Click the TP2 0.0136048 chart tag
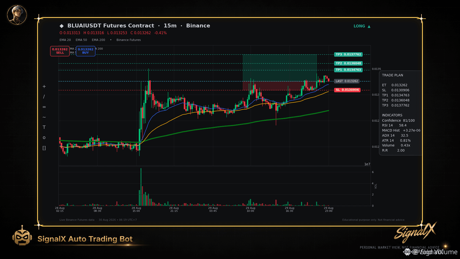 [348, 63]
